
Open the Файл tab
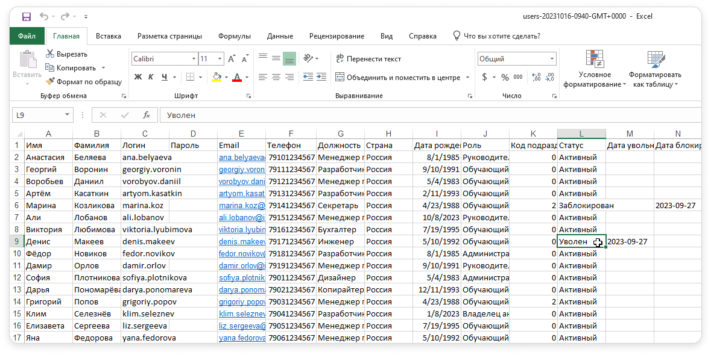[x=27, y=36]
